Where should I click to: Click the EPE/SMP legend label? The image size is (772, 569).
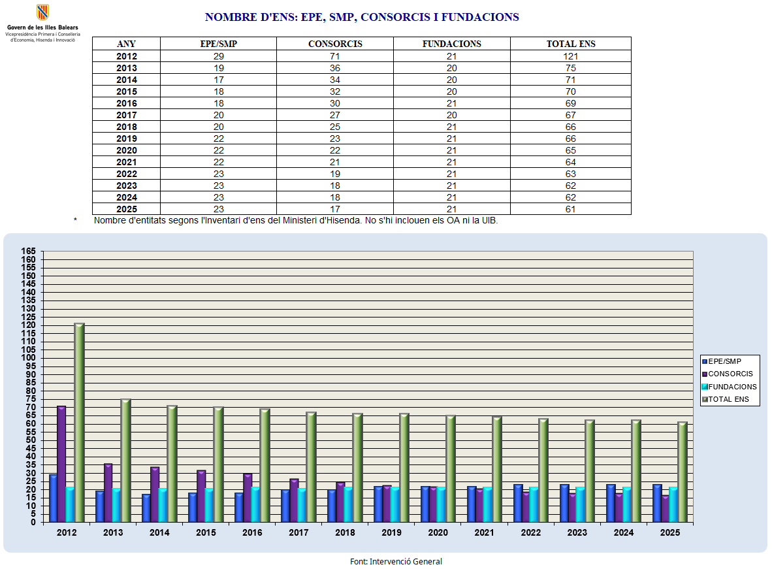725,362
